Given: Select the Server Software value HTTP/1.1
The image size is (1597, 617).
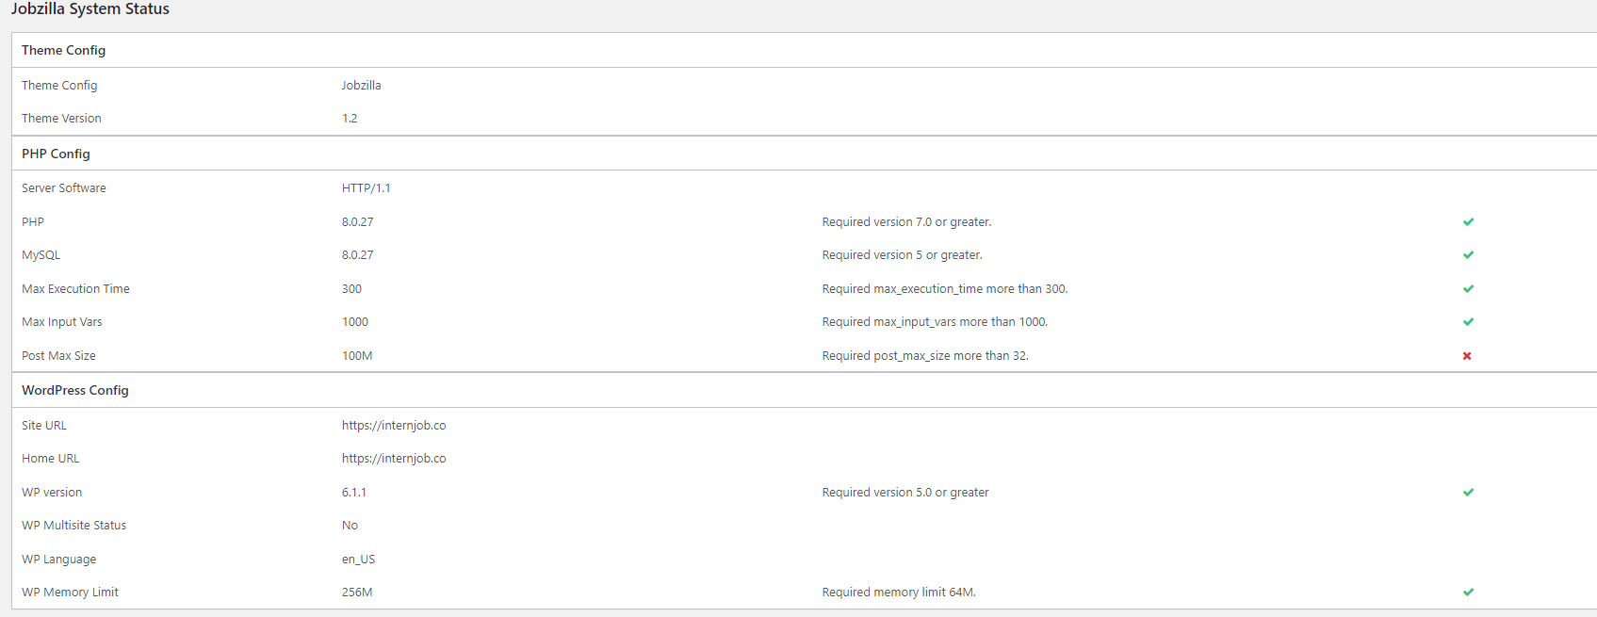Looking at the screenshot, I should pos(367,188).
